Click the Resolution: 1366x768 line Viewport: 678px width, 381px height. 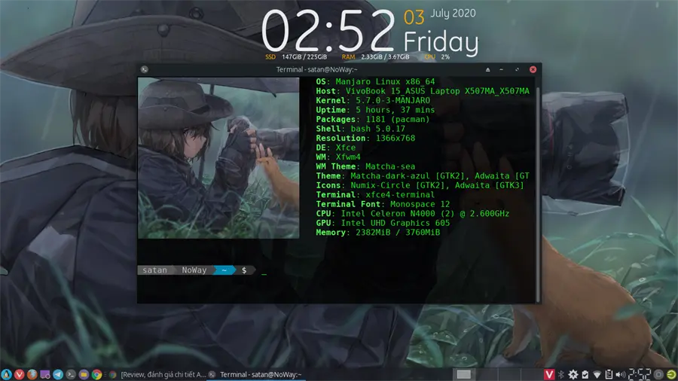point(365,139)
